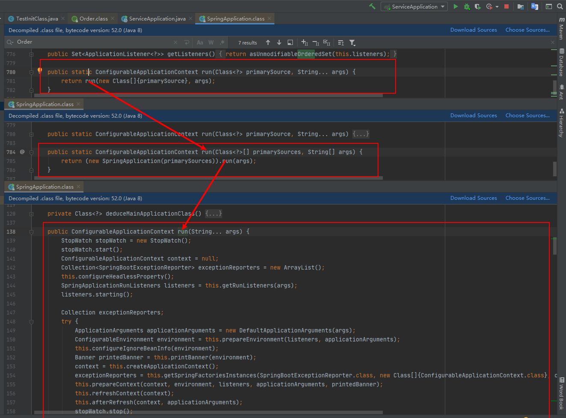The image size is (566, 418).
Task: Click Download Sources in the top editor
Action: tap(474, 30)
